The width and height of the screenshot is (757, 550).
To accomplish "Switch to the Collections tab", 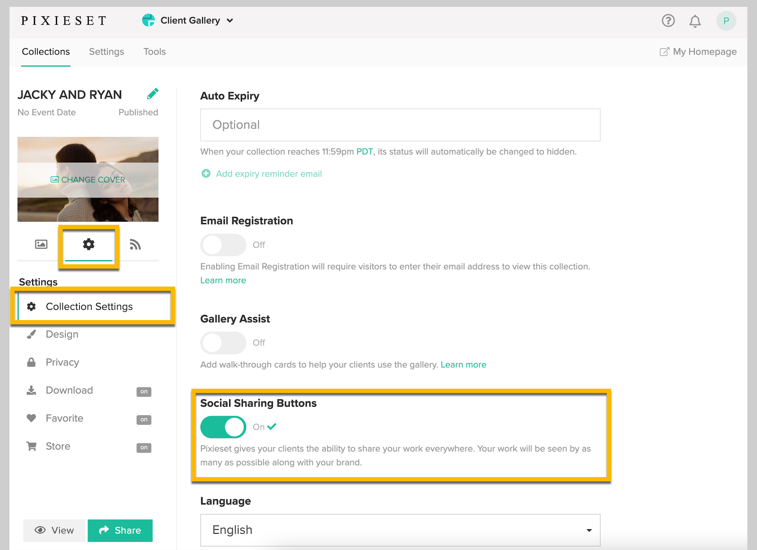I will [46, 52].
